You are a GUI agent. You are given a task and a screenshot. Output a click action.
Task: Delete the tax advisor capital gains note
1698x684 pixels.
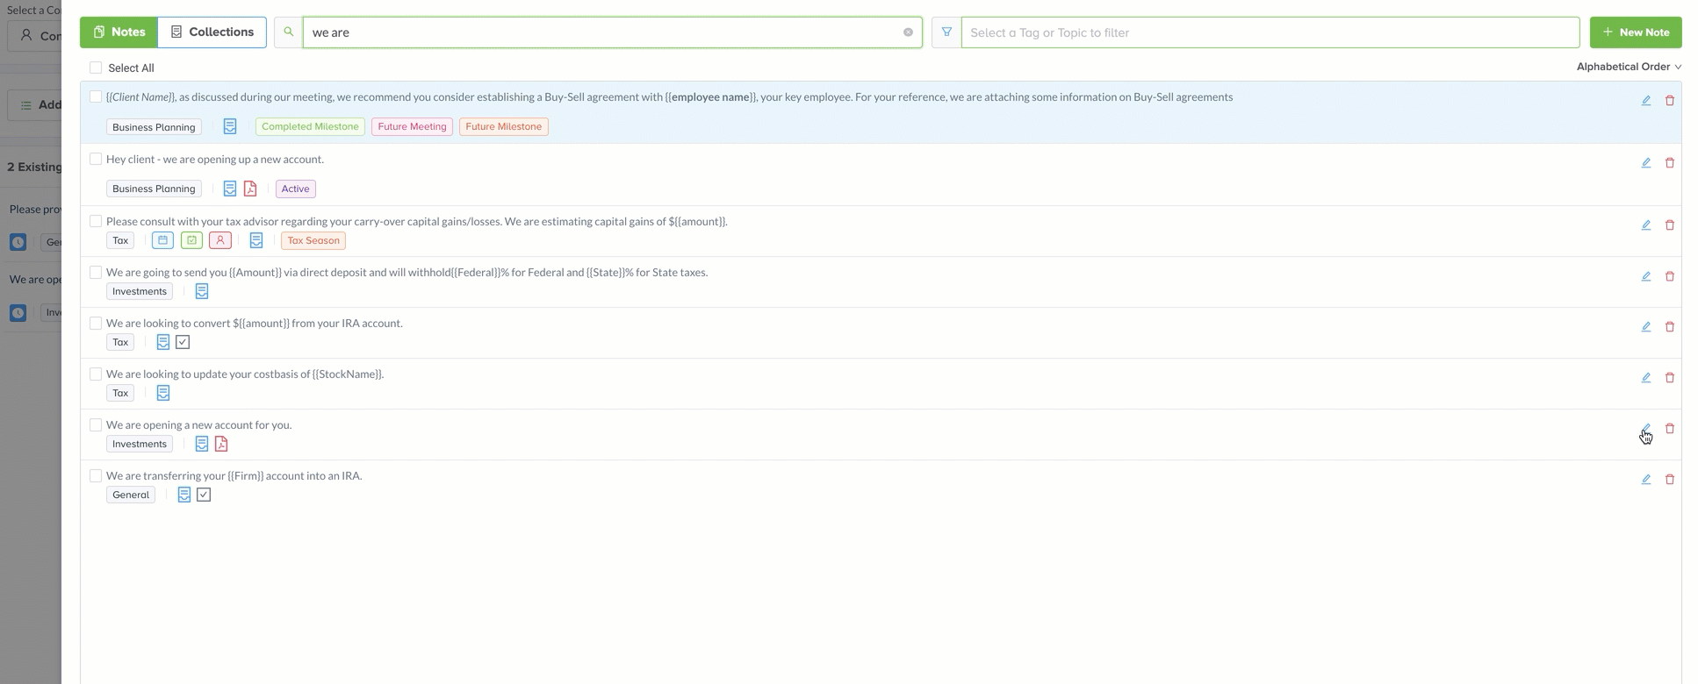[x=1670, y=225]
